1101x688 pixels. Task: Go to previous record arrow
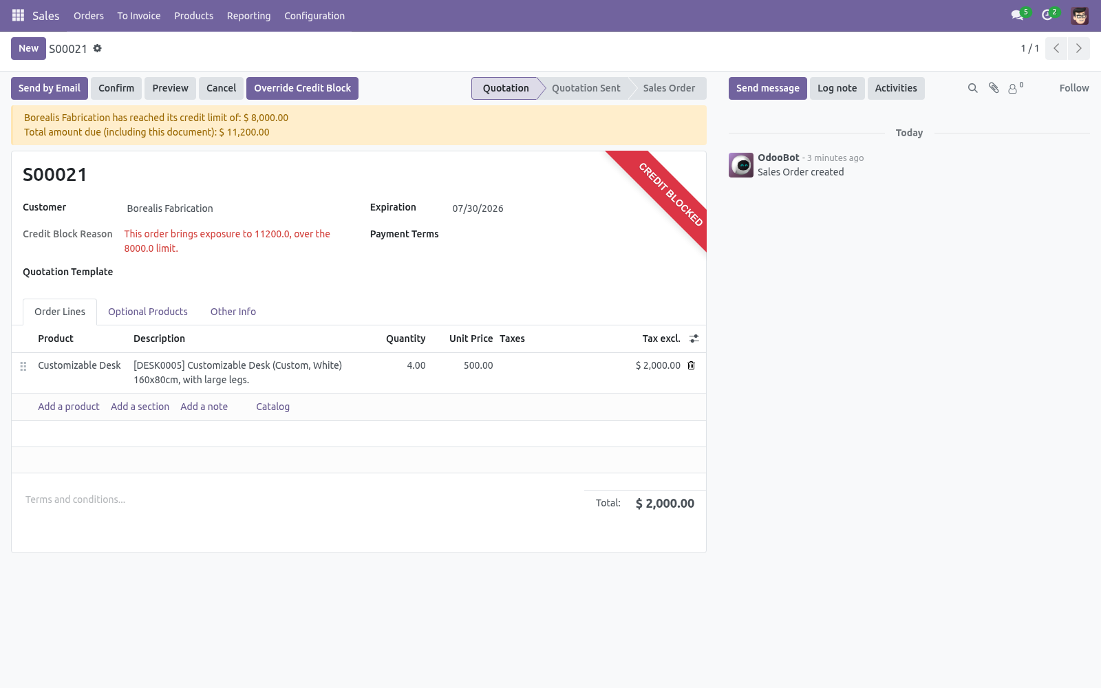[1056, 48]
